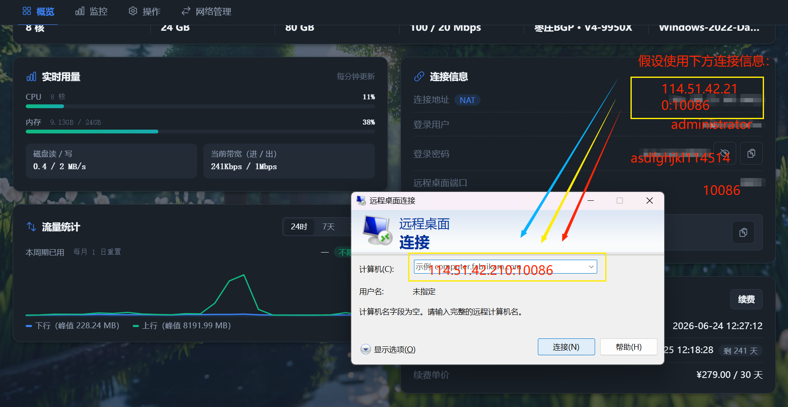788x407 pixels.
Task: Click the NAT badge beside 连接地址
Action: pos(467,100)
